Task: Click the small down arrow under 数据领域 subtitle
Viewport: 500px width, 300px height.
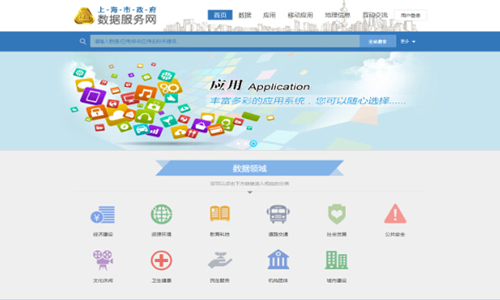Action: (x=250, y=192)
